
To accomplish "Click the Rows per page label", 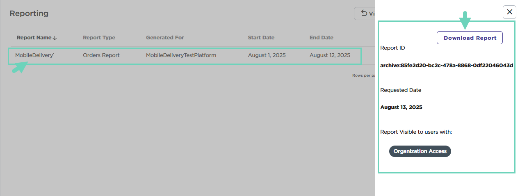I will pos(363,75).
